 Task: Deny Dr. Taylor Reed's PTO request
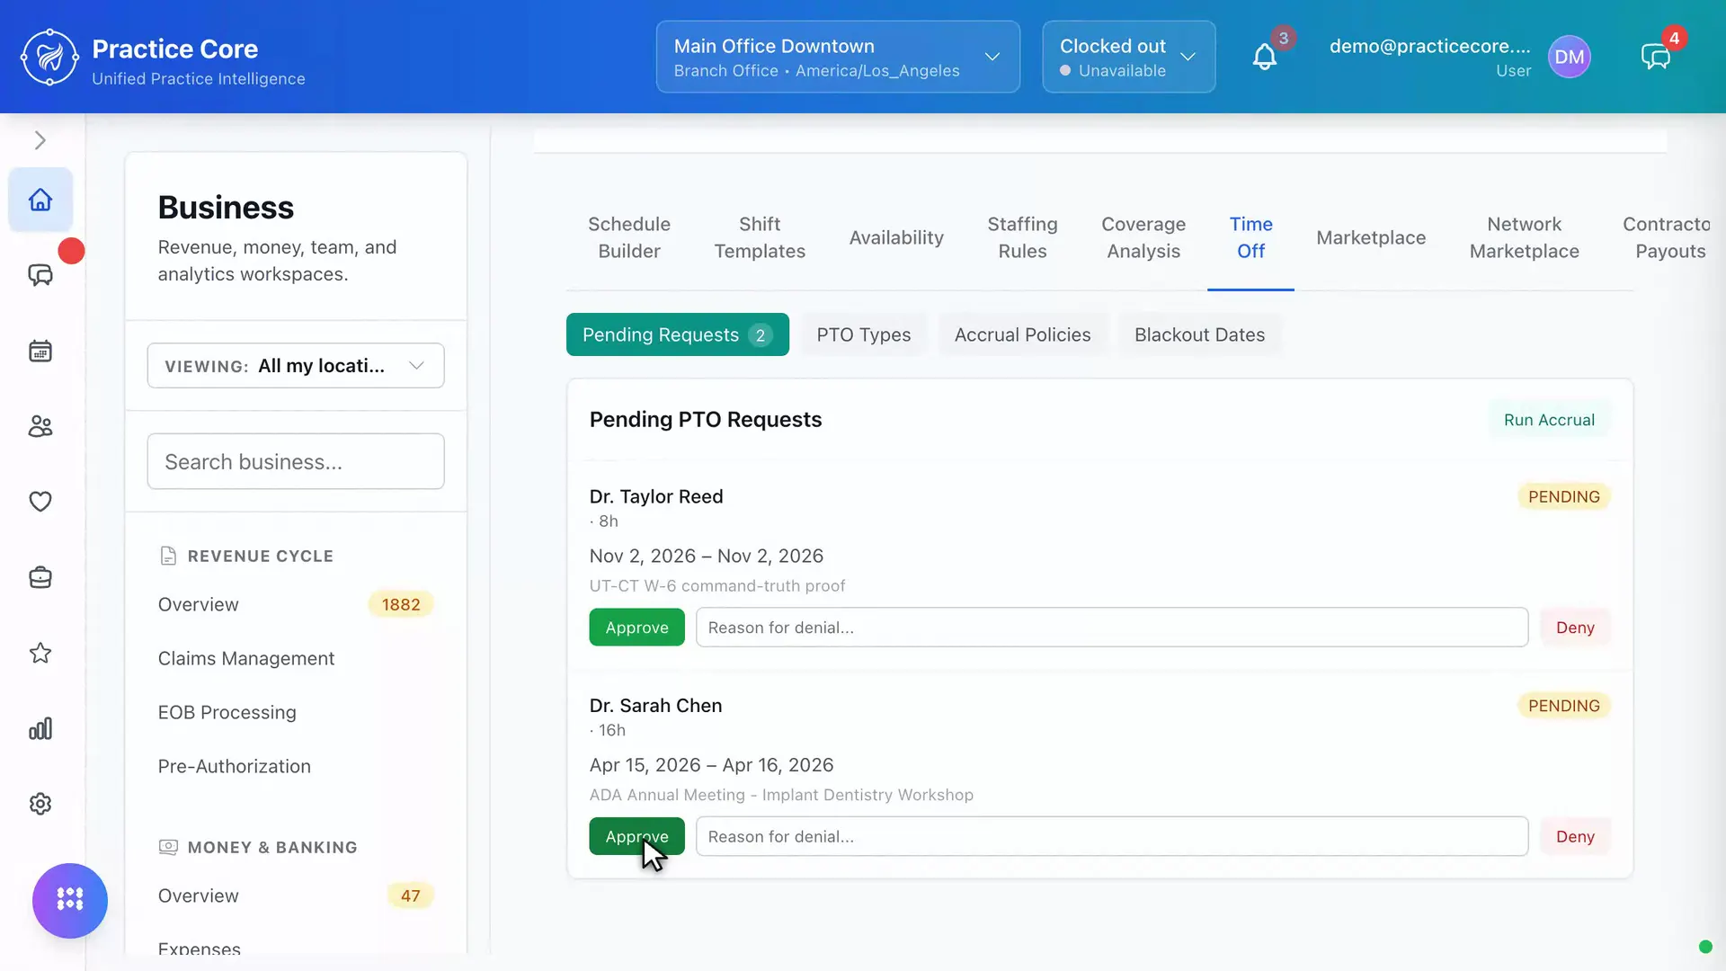[1575, 628]
